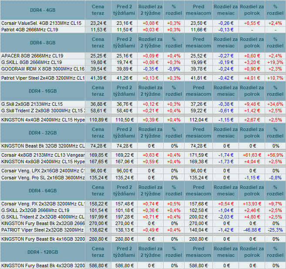This screenshot has width=286, height=269.
Task: Click G.SKILL 2x32GB 2666Mhz CL19 product name
Action: point(35,210)
